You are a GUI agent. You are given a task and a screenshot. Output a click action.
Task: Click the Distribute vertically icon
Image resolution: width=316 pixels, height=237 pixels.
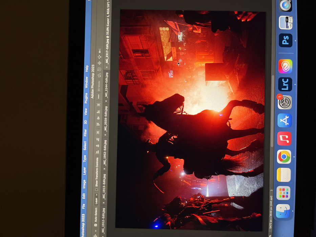click(x=98, y=132)
